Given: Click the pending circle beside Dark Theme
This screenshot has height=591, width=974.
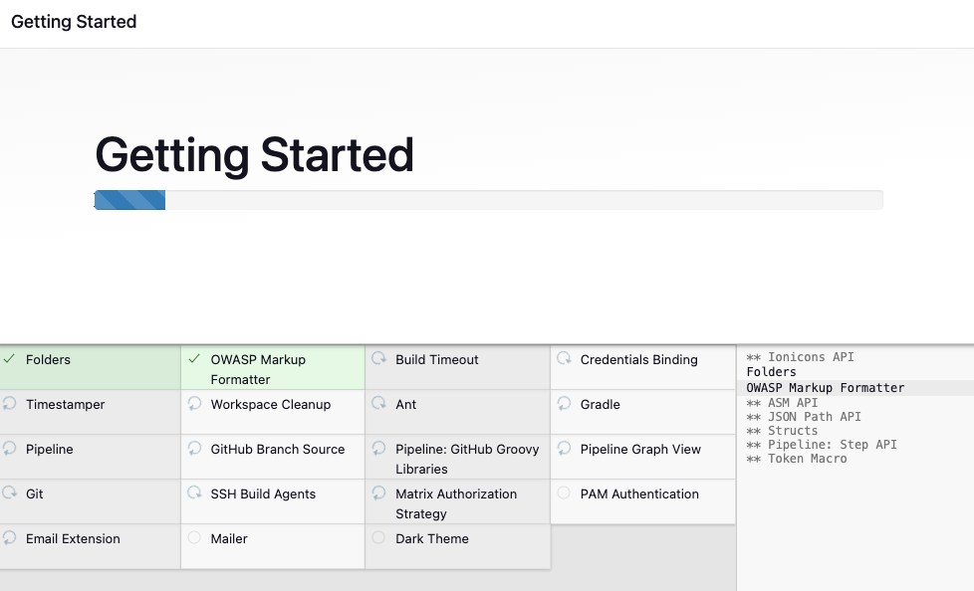Looking at the screenshot, I should click(378, 538).
